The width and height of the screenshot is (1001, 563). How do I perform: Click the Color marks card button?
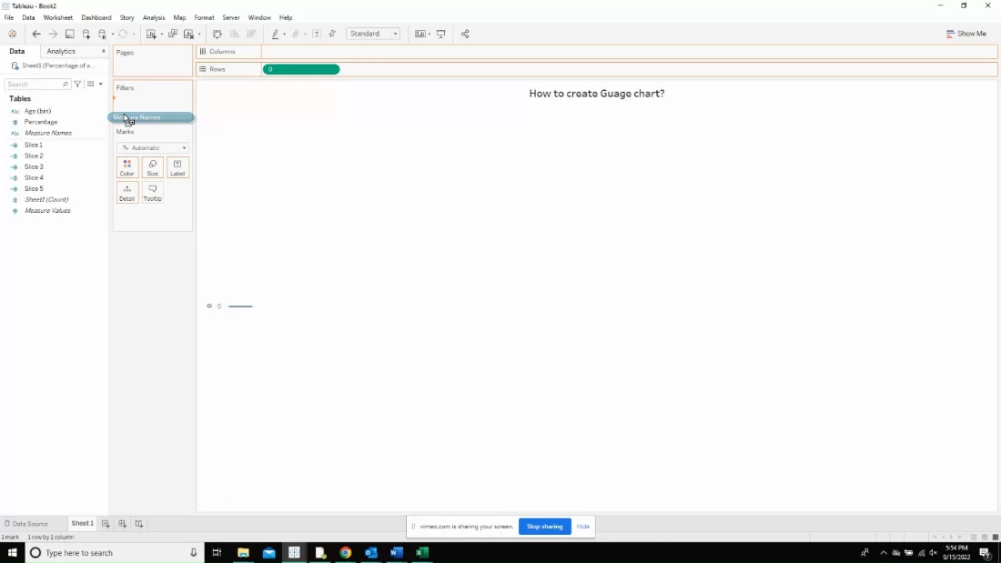click(x=127, y=168)
